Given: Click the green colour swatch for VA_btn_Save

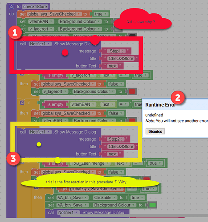Looking at the screenshot, I should click(152, 205).
